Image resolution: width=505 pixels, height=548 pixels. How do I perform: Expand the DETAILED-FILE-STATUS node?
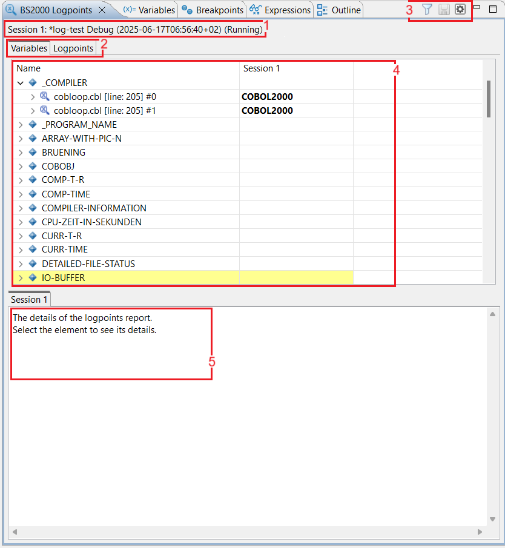click(21, 264)
